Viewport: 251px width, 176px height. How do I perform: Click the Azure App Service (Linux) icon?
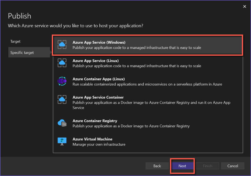pos(62,63)
